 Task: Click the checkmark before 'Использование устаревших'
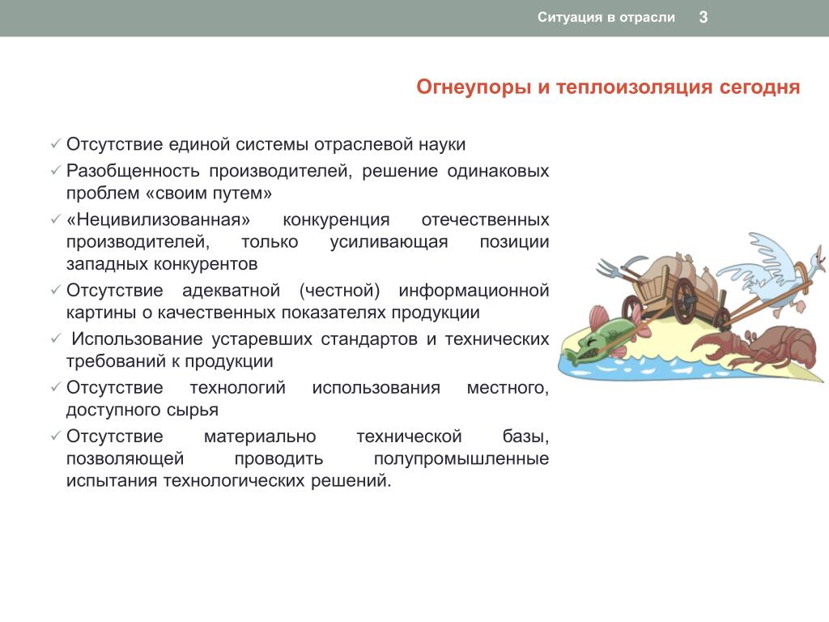(x=56, y=339)
